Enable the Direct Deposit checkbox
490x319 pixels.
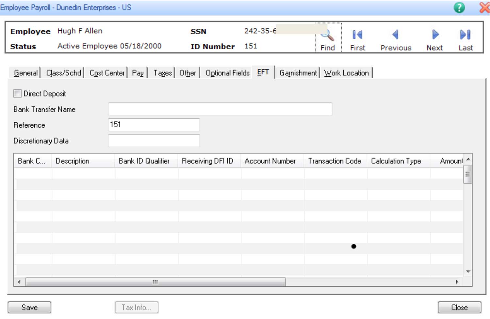pos(17,94)
